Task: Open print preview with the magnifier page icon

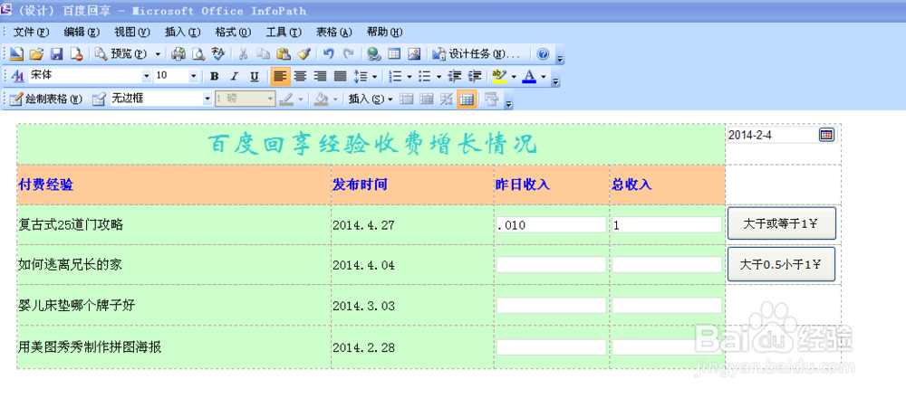Action: click(198, 54)
